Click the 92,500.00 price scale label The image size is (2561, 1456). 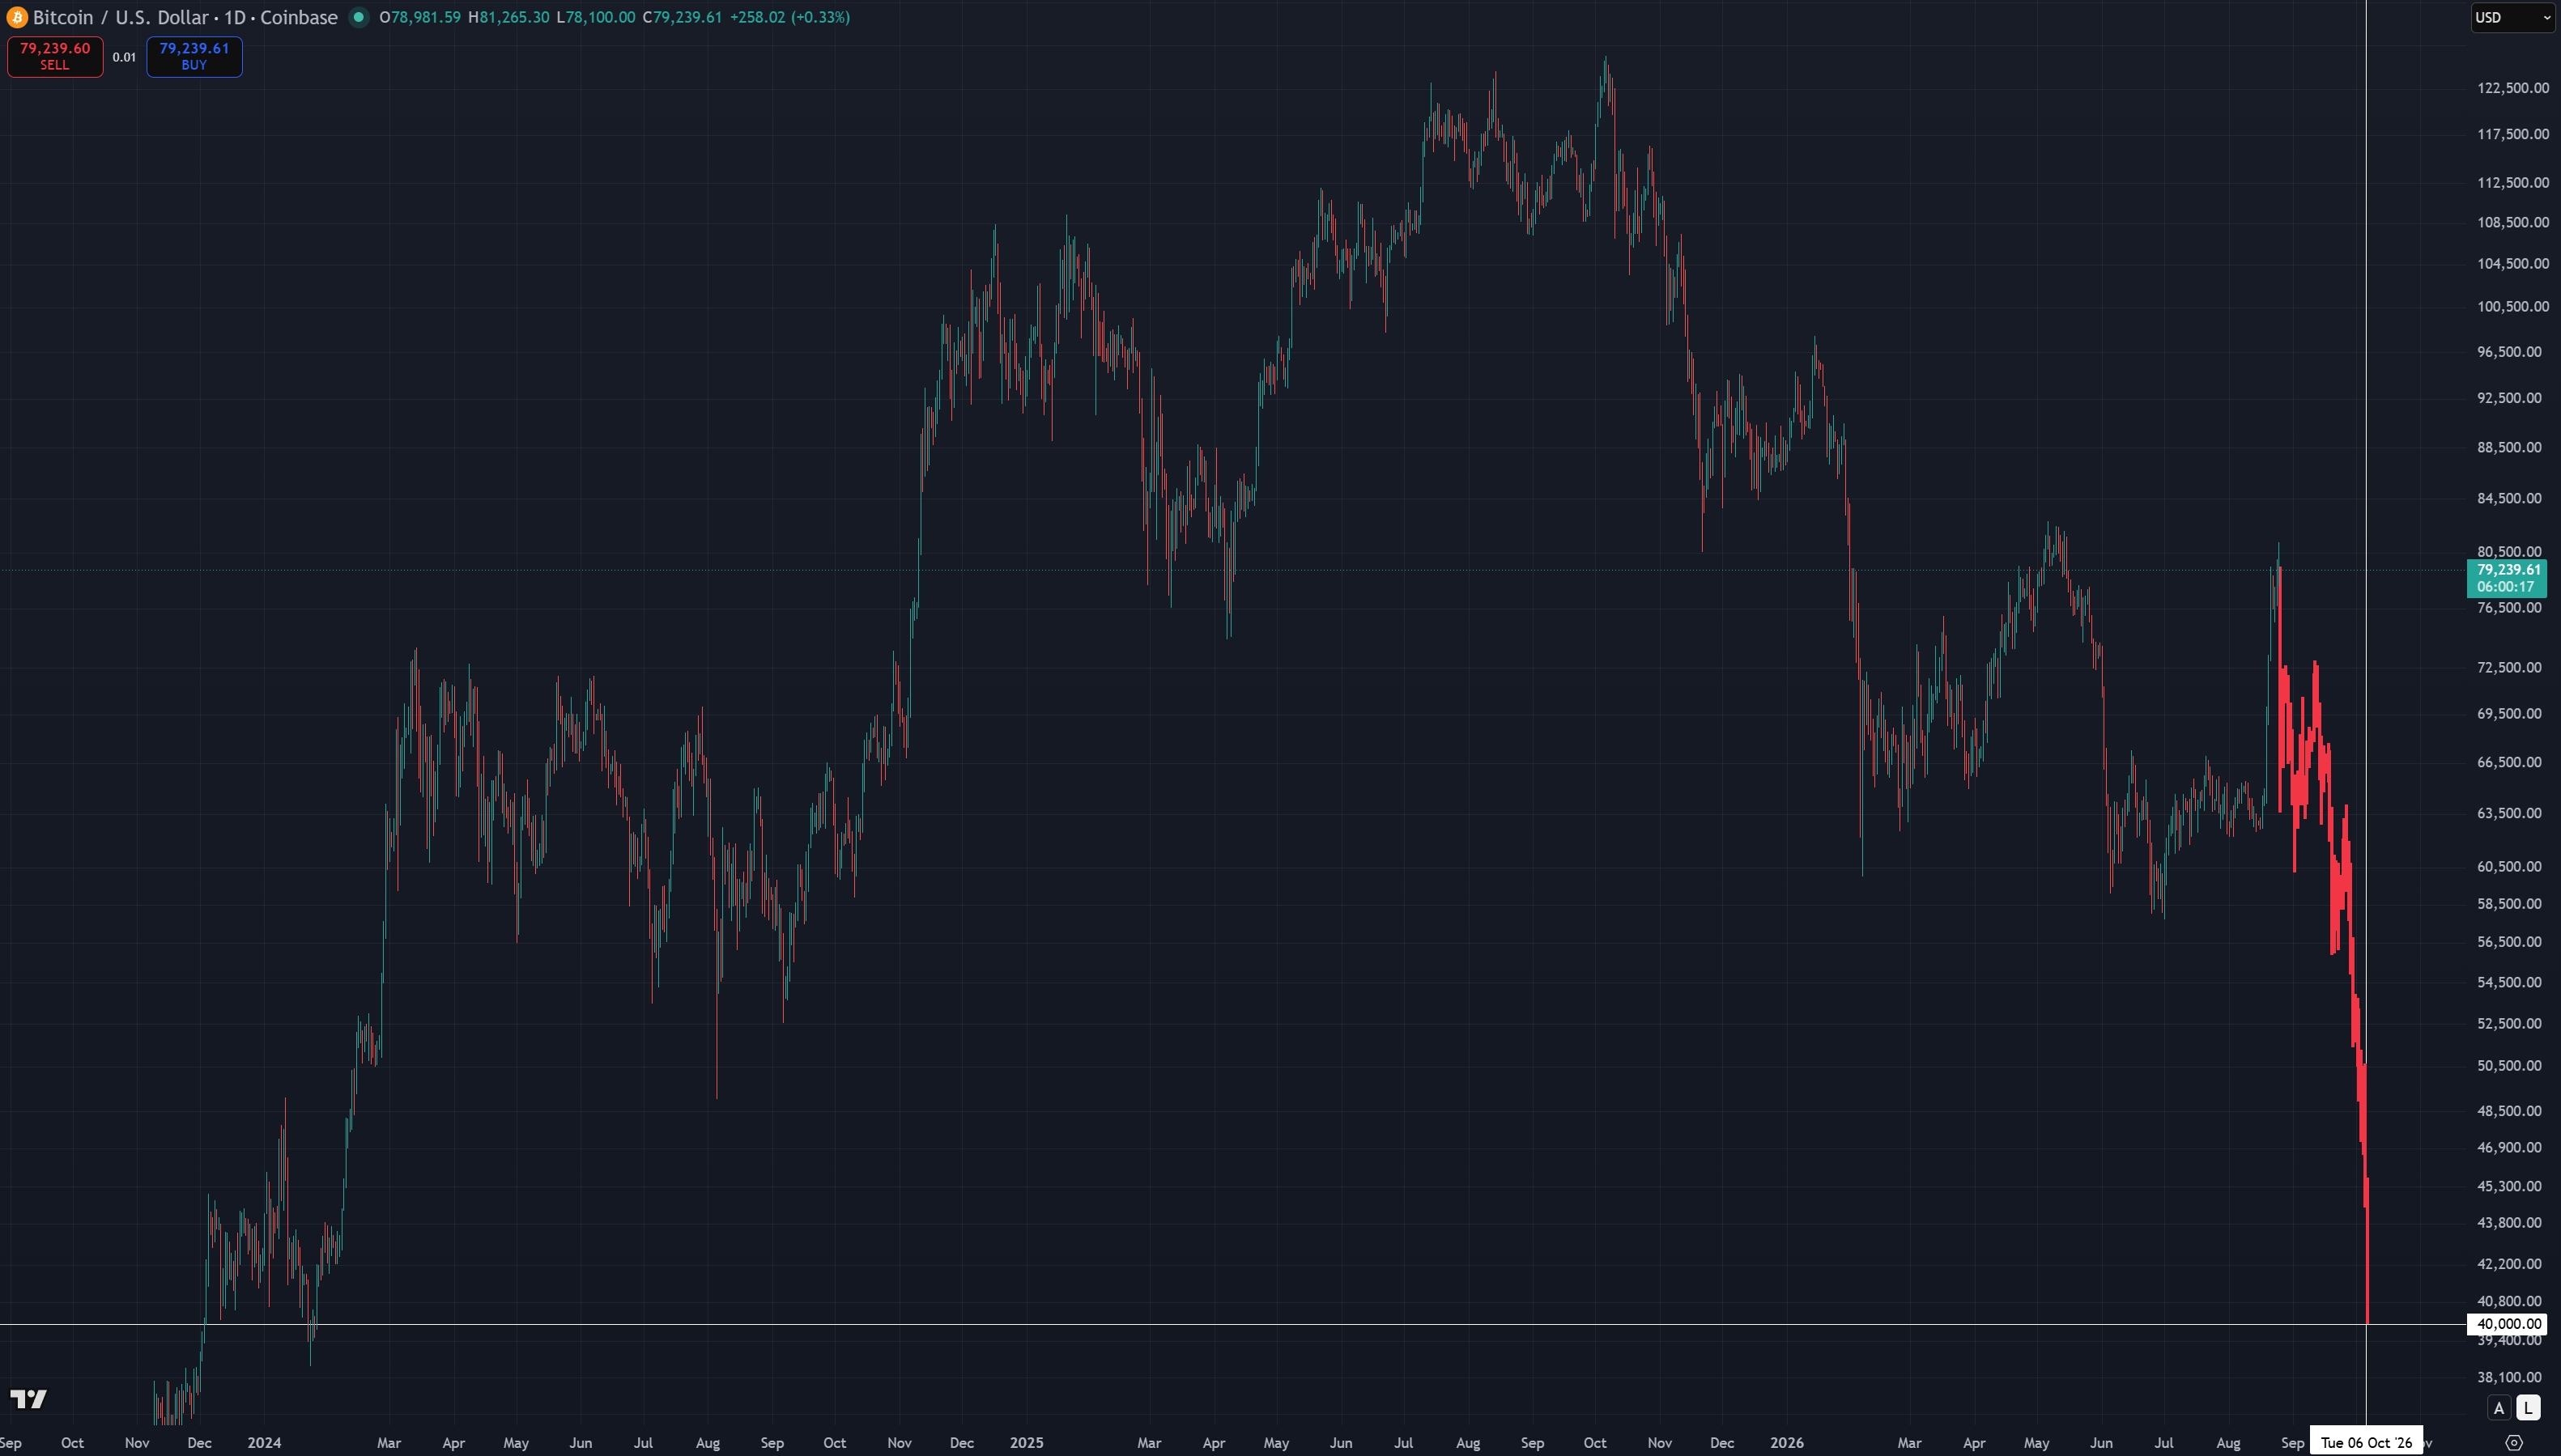click(x=2509, y=397)
